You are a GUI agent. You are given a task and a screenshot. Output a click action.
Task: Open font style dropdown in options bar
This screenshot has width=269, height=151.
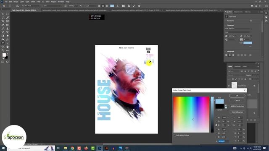pyautogui.click(x=52, y=6)
